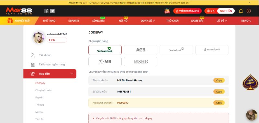The width and height of the screenshot is (259, 123).
Task: Copy the account name Bùi Thị Thanh Hương
Action: 219,80
